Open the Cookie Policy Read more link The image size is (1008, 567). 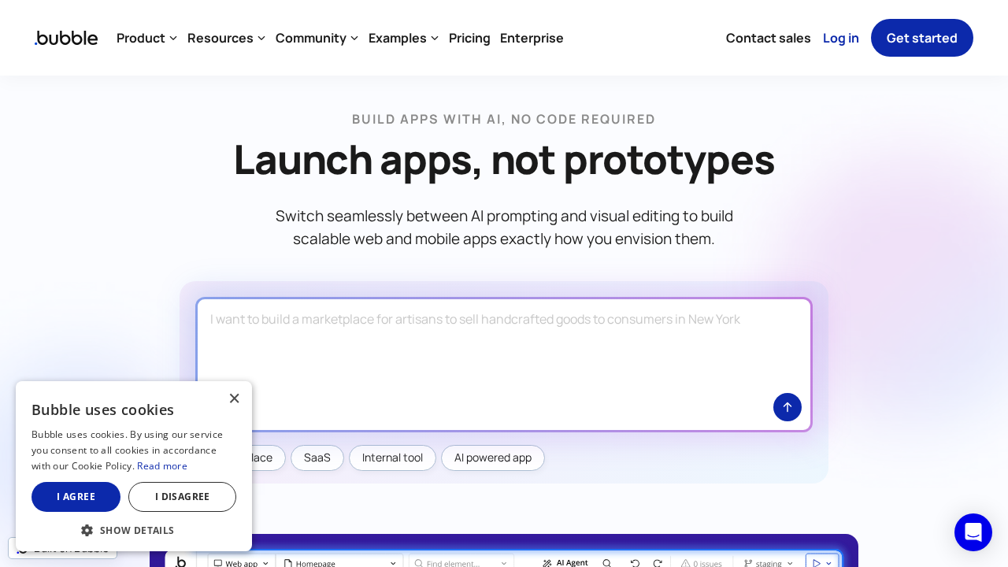coord(162,465)
